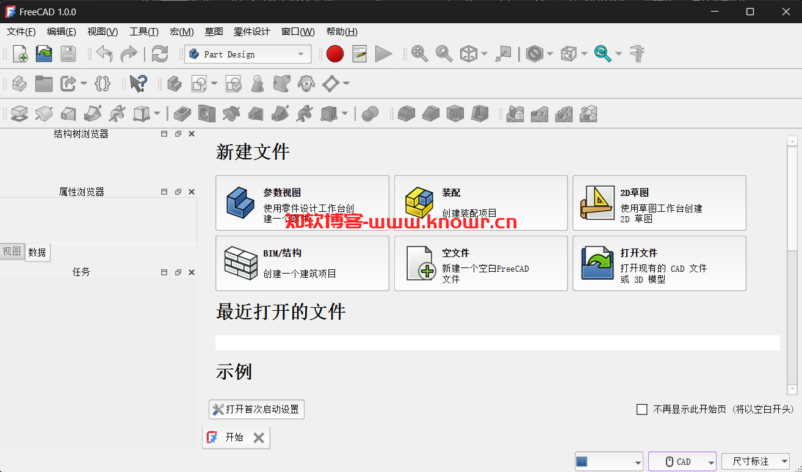This screenshot has height=472, width=802.
Task: Expand the create sketch dropdown arrow
Action: (214, 84)
